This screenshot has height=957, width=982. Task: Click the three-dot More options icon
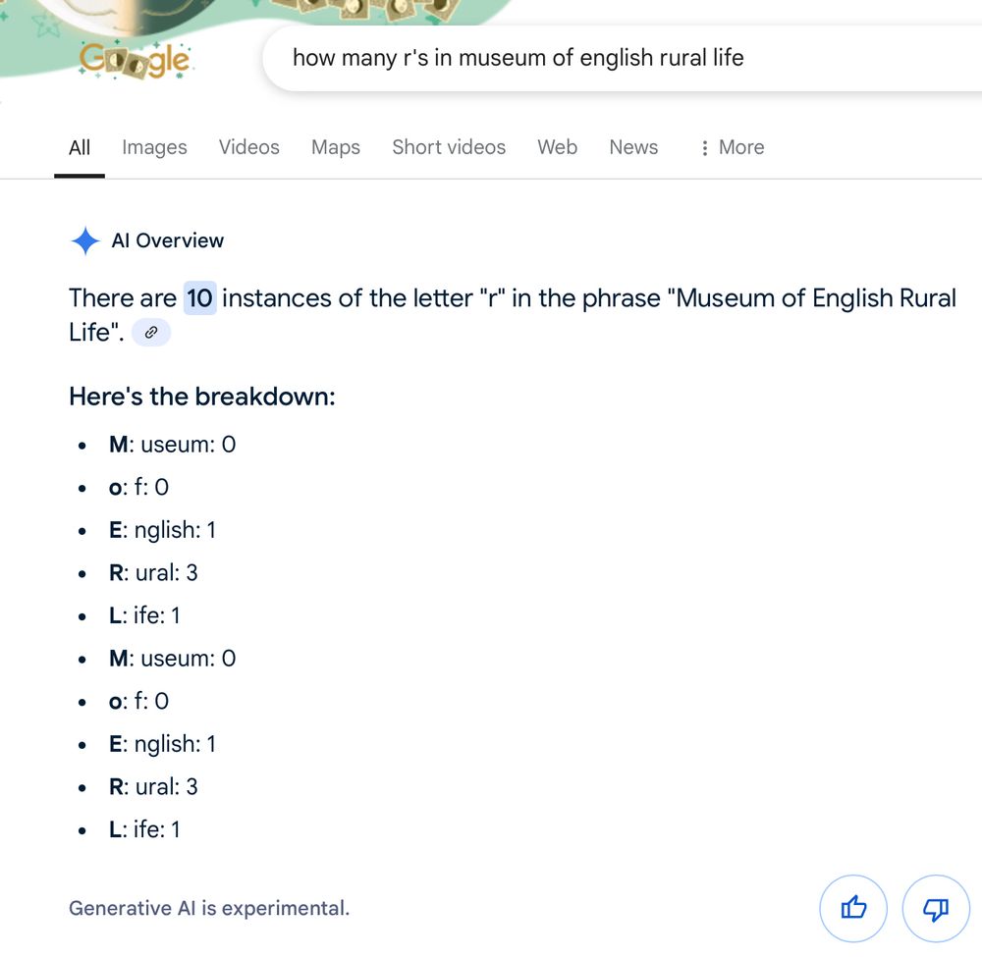[x=705, y=147]
